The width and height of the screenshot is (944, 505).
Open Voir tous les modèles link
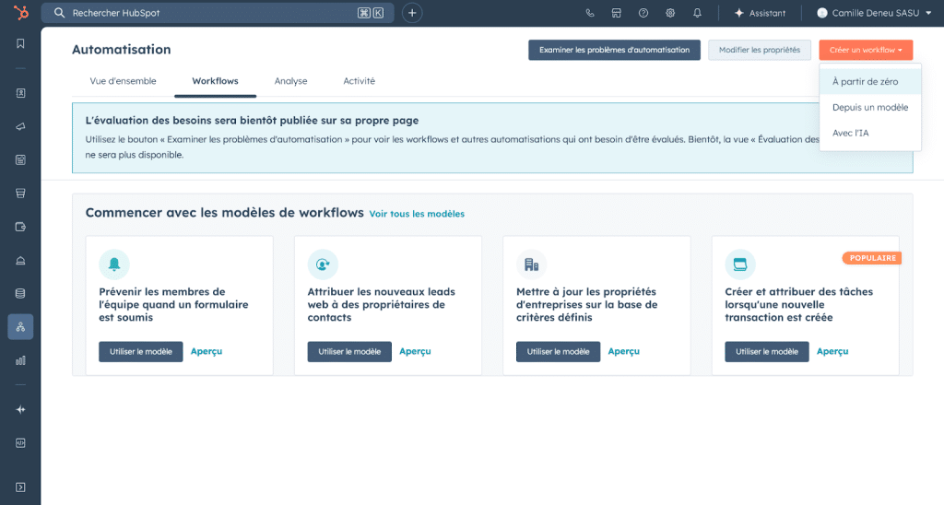pyautogui.click(x=417, y=214)
